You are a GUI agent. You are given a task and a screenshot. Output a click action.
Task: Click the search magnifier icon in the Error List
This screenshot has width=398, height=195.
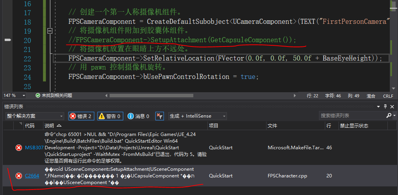pos(389,116)
